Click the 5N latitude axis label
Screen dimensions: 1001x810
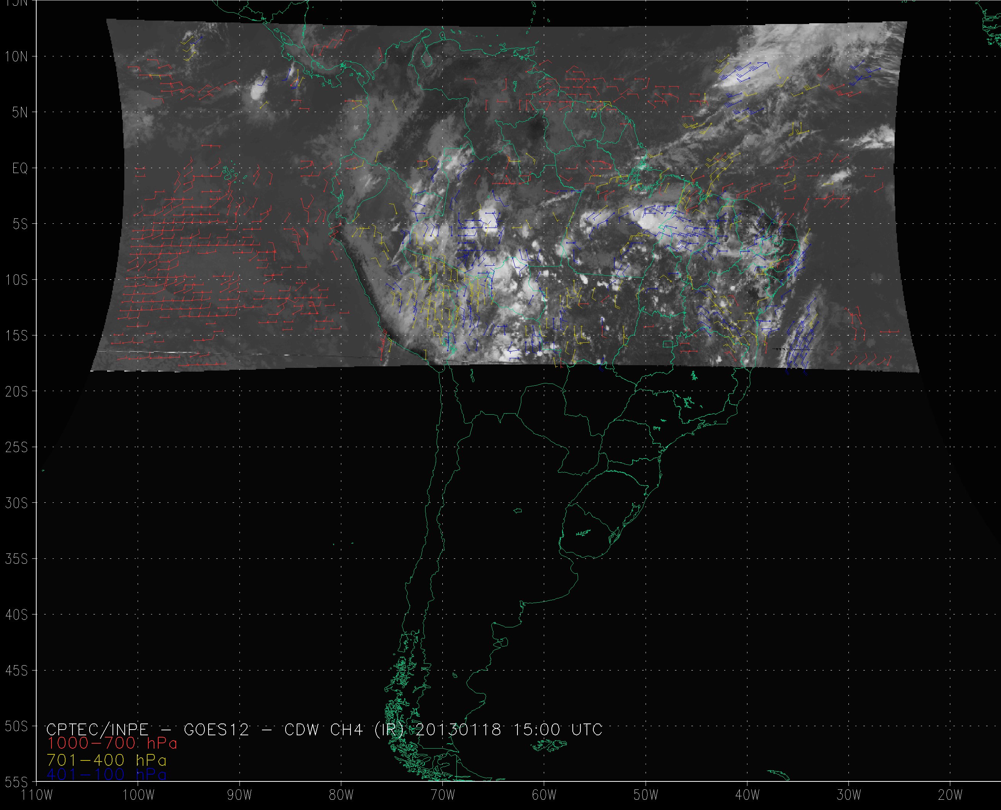click(x=19, y=112)
